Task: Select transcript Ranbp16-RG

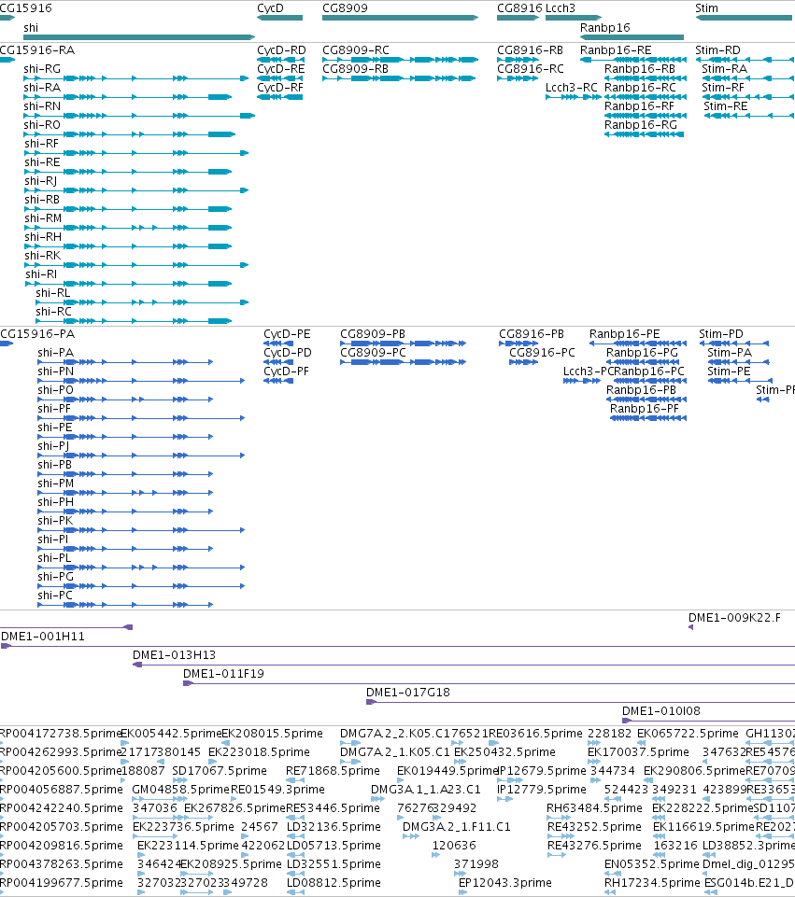Action: click(644, 134)
